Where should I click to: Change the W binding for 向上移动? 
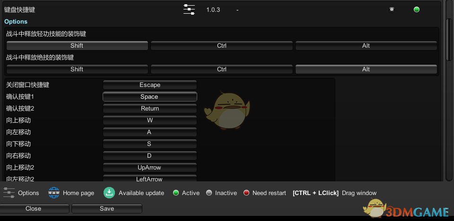[150, 120]
